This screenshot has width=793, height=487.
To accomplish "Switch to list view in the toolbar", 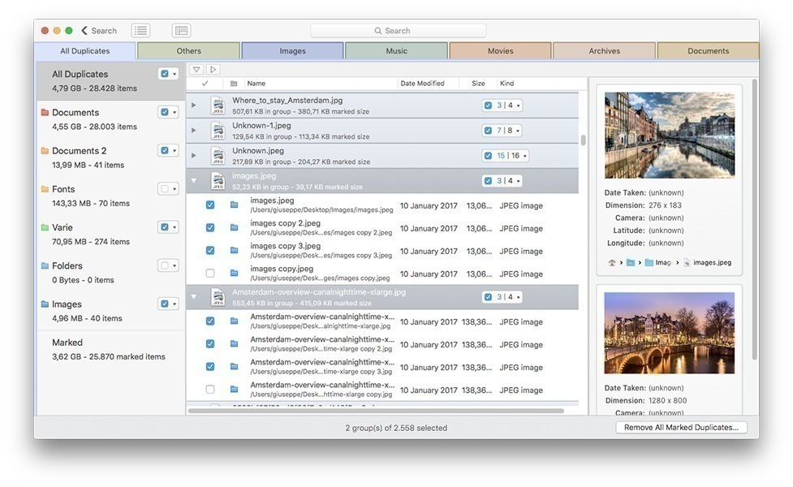I will [141, 31].
